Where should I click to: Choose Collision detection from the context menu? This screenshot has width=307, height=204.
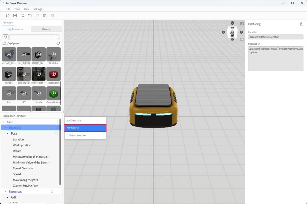coord(76,135)
